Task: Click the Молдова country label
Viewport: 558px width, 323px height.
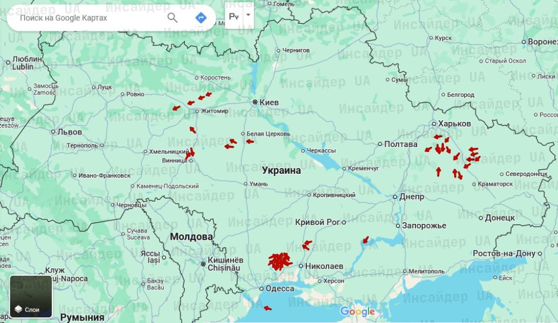Action: click(x=191, y=236)
